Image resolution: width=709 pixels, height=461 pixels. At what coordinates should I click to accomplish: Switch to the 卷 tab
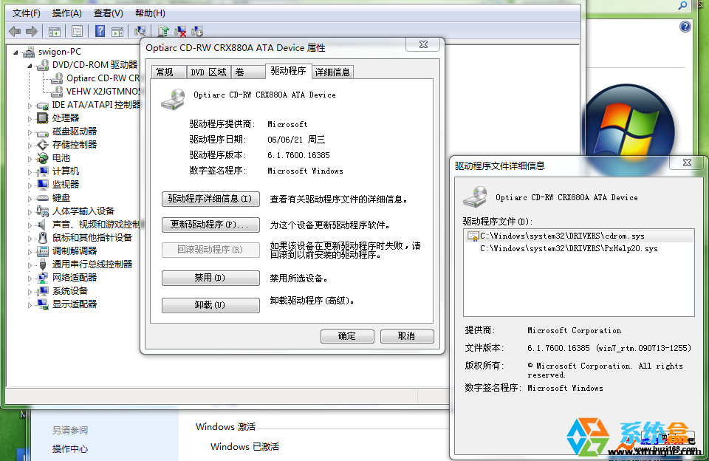click(248, 72)
